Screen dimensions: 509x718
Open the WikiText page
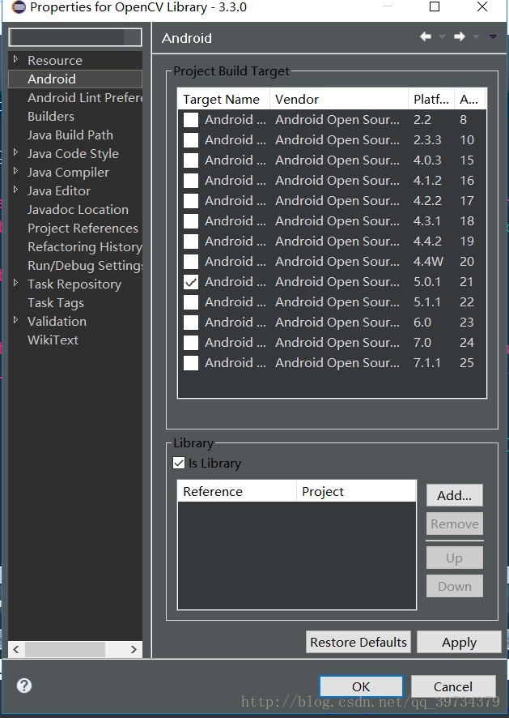click(53, 340)
